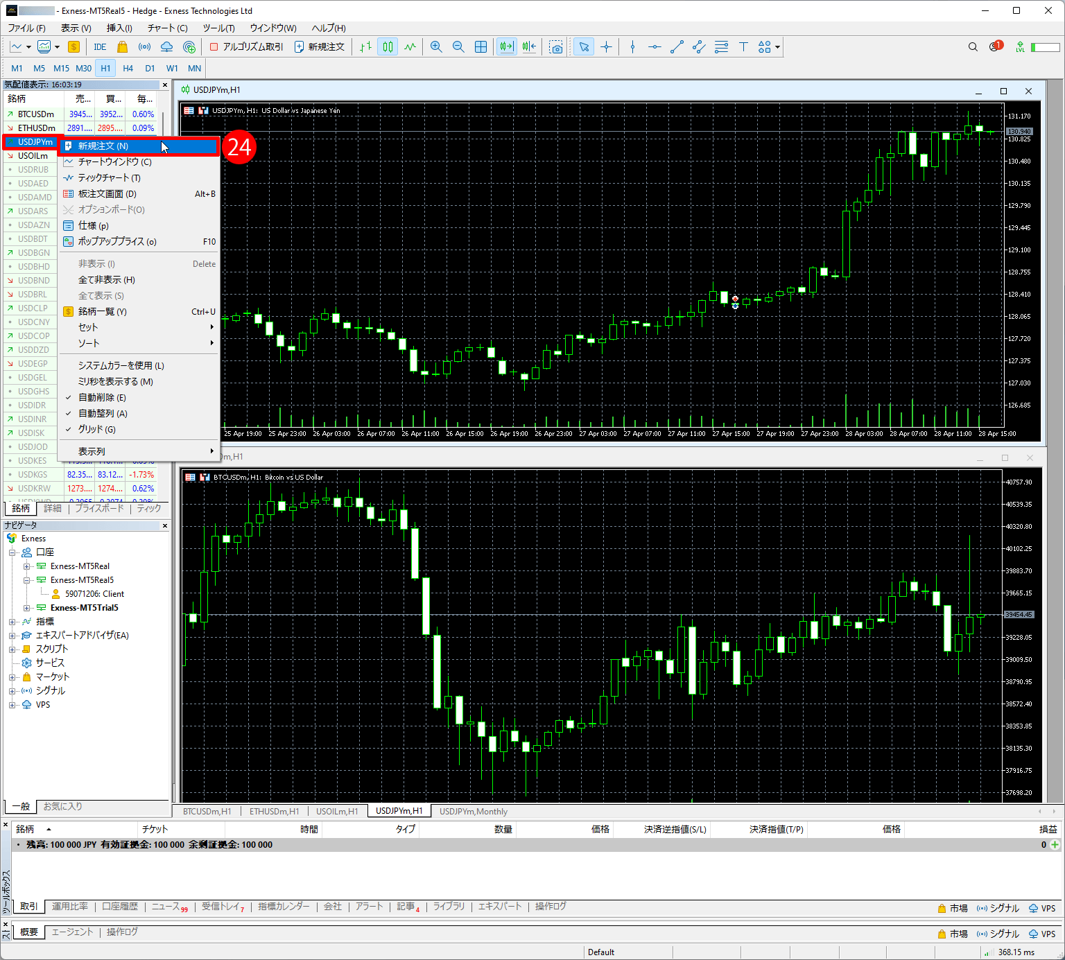The height and width of the screenshot is (960, 1065).
Task: Select the line chart type icon
Action: 410,47
